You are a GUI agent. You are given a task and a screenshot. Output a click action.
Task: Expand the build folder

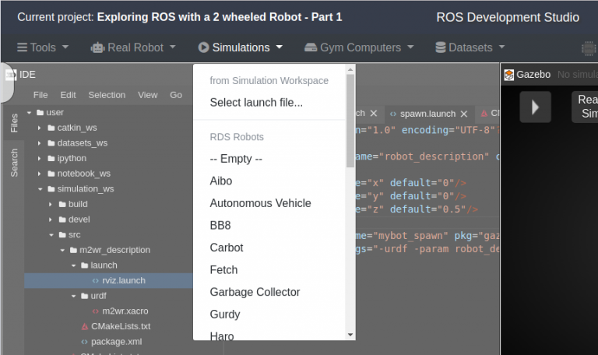point(51,204)
